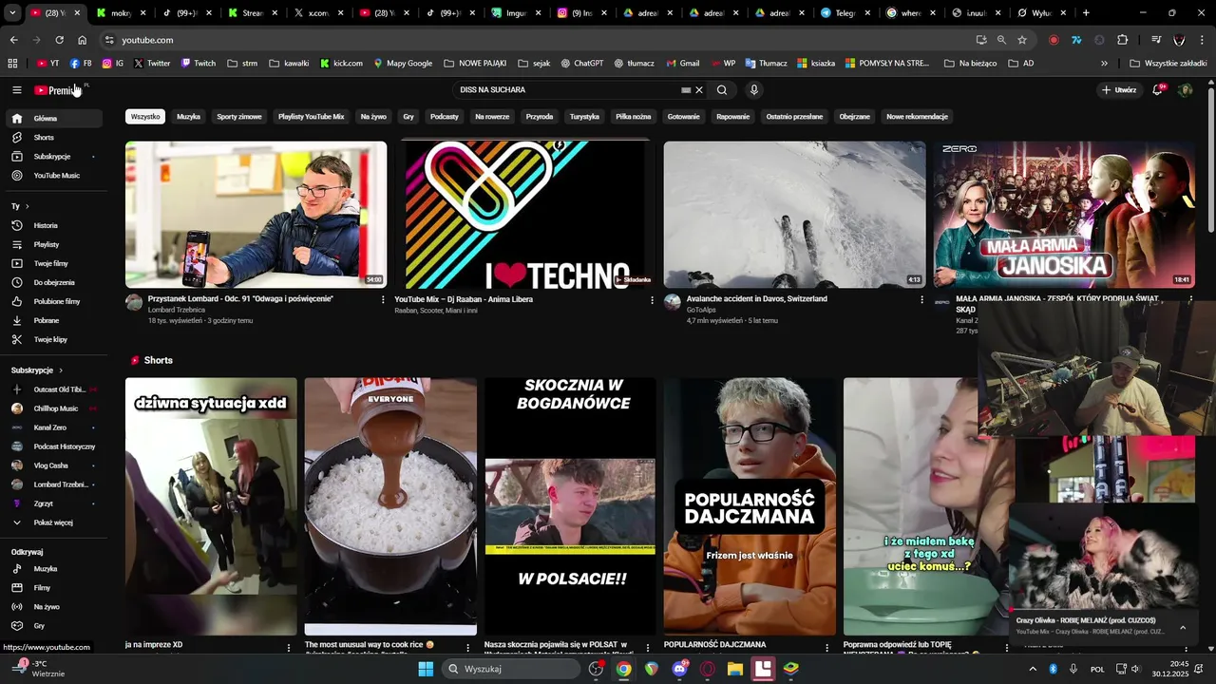Expand Subskrypcje section header chevron

(61, 370)
